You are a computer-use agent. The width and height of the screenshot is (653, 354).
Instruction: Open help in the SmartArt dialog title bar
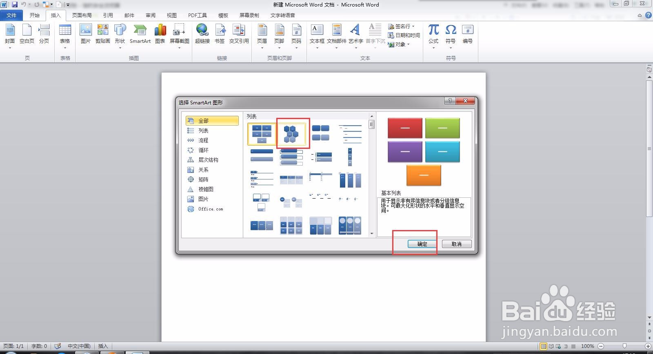450,101
